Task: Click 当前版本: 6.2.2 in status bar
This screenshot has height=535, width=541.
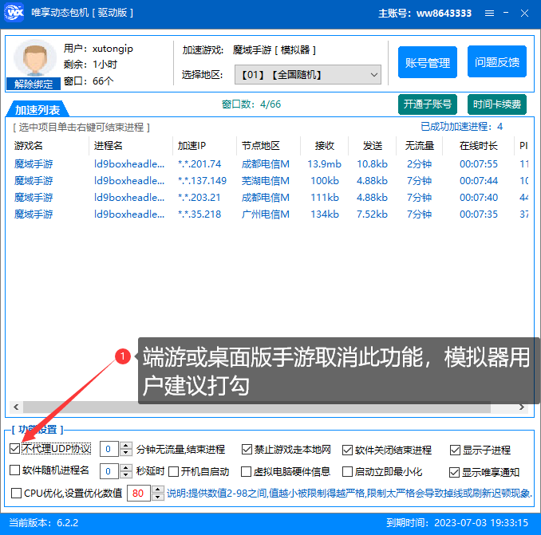Action: [43, 522]
